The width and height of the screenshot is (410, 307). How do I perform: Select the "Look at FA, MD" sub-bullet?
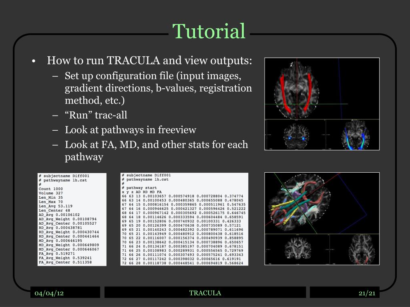[x=157, y=151]
